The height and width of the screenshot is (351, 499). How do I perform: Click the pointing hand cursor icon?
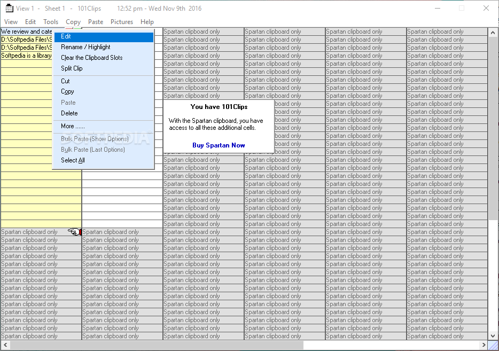click(x=75, y=232)
